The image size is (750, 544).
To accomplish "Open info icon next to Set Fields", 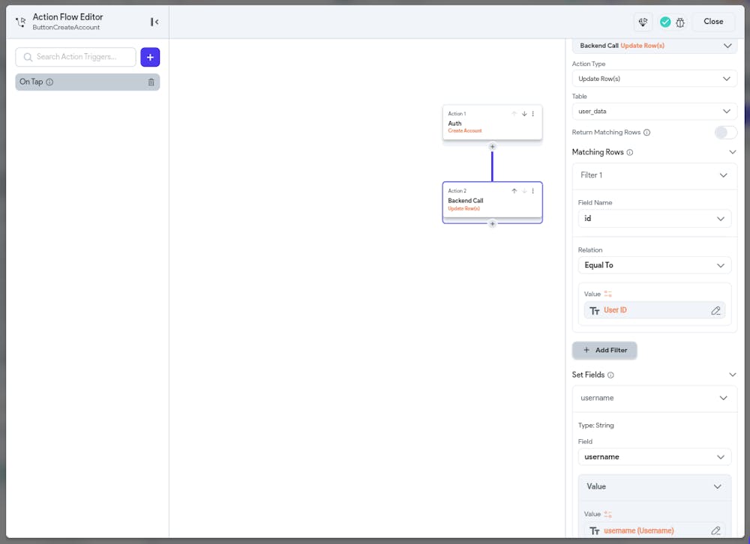I will (610, 375).
